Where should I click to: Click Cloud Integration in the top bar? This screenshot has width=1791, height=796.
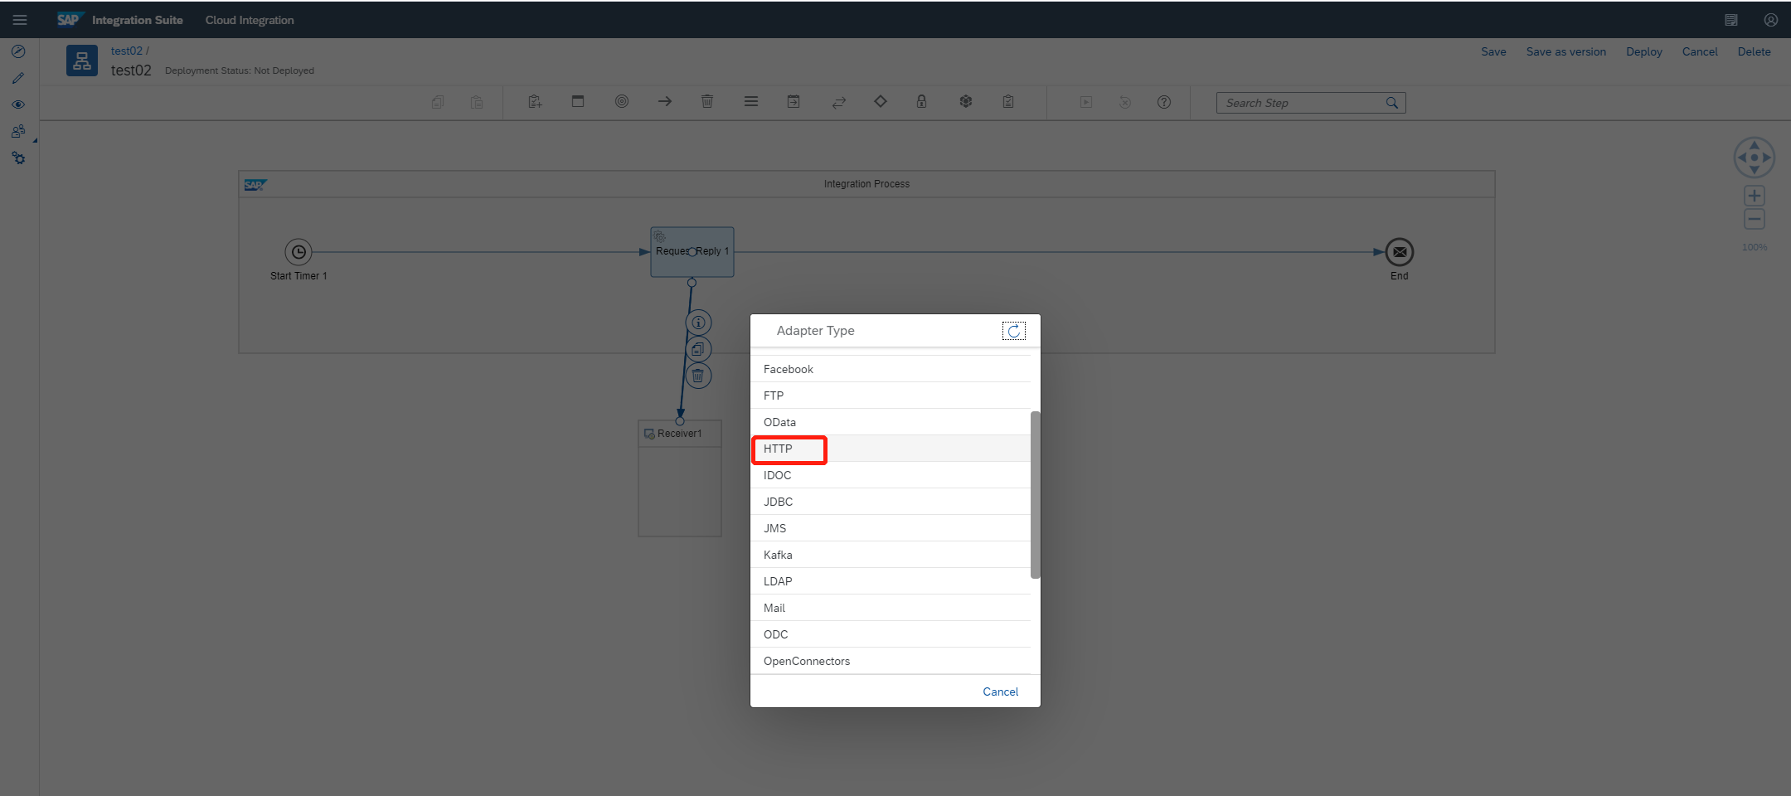click(250, 20)
